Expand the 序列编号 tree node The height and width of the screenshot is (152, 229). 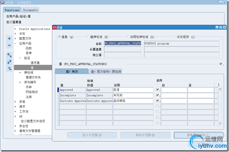[20, 82]
